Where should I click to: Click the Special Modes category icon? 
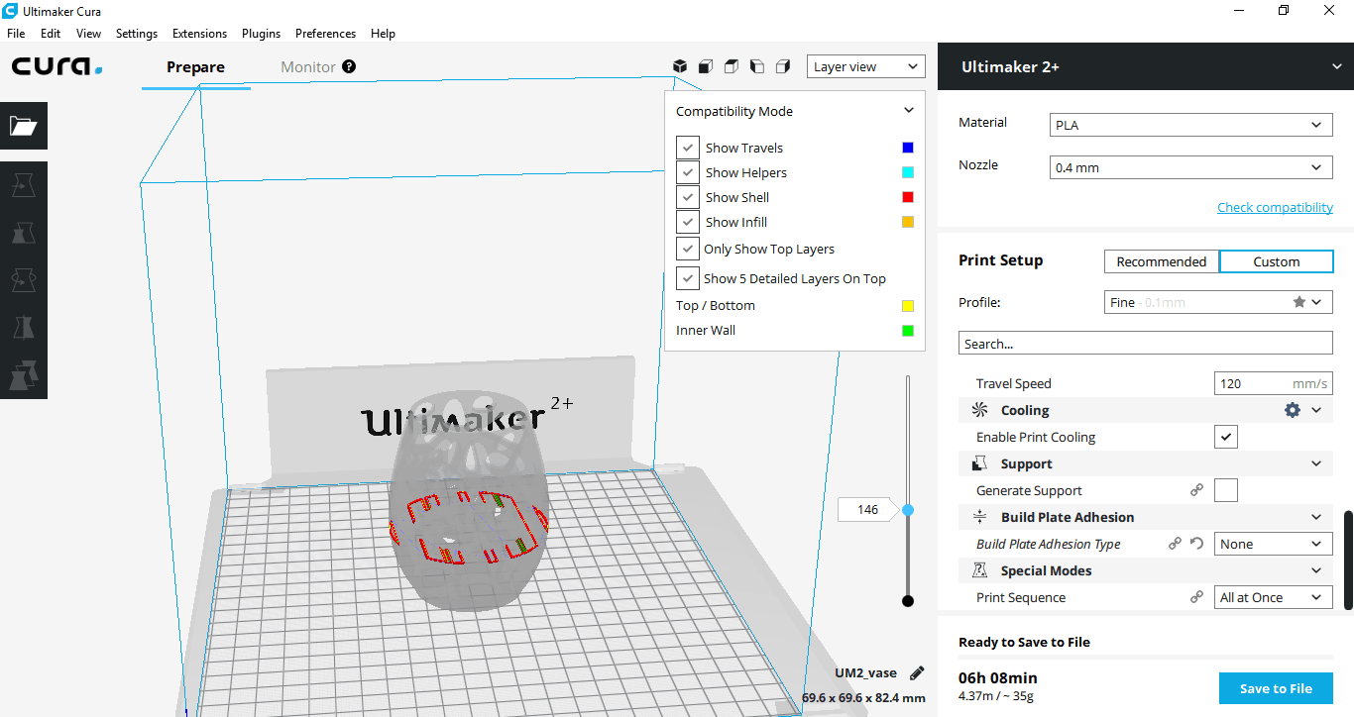[x=980, y=570]
